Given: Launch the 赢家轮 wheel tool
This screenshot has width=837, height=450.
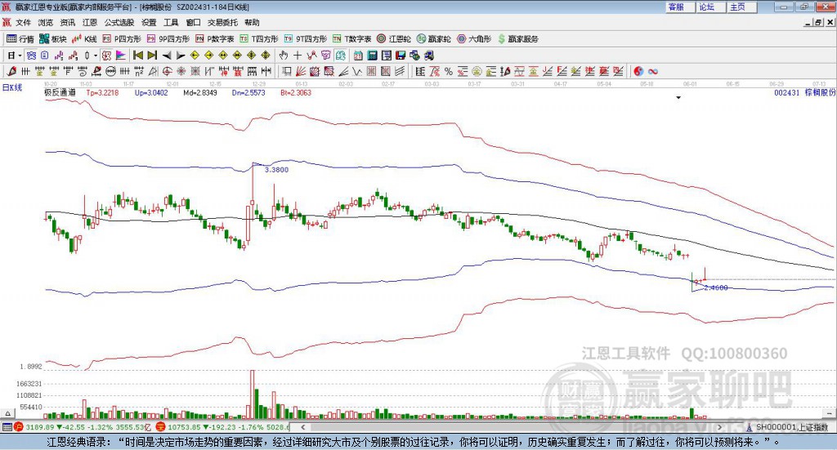Looking at the screenshot, I should coord(434,39).
